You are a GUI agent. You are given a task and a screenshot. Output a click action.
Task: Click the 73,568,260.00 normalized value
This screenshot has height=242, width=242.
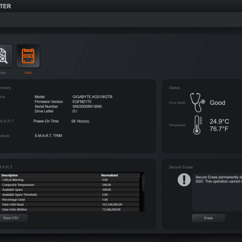pos(111,209)
